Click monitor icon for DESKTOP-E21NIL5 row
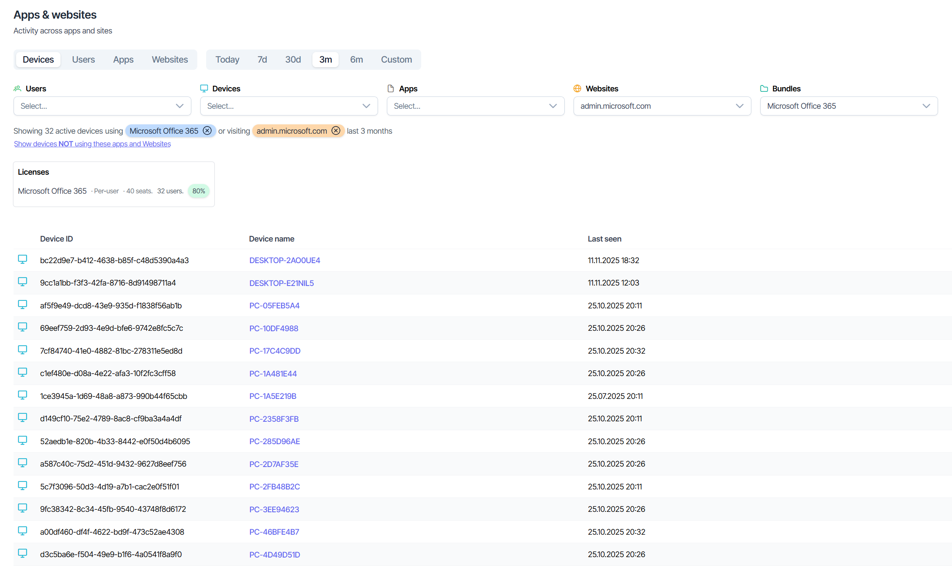952x566 pixels. [22, 282]
